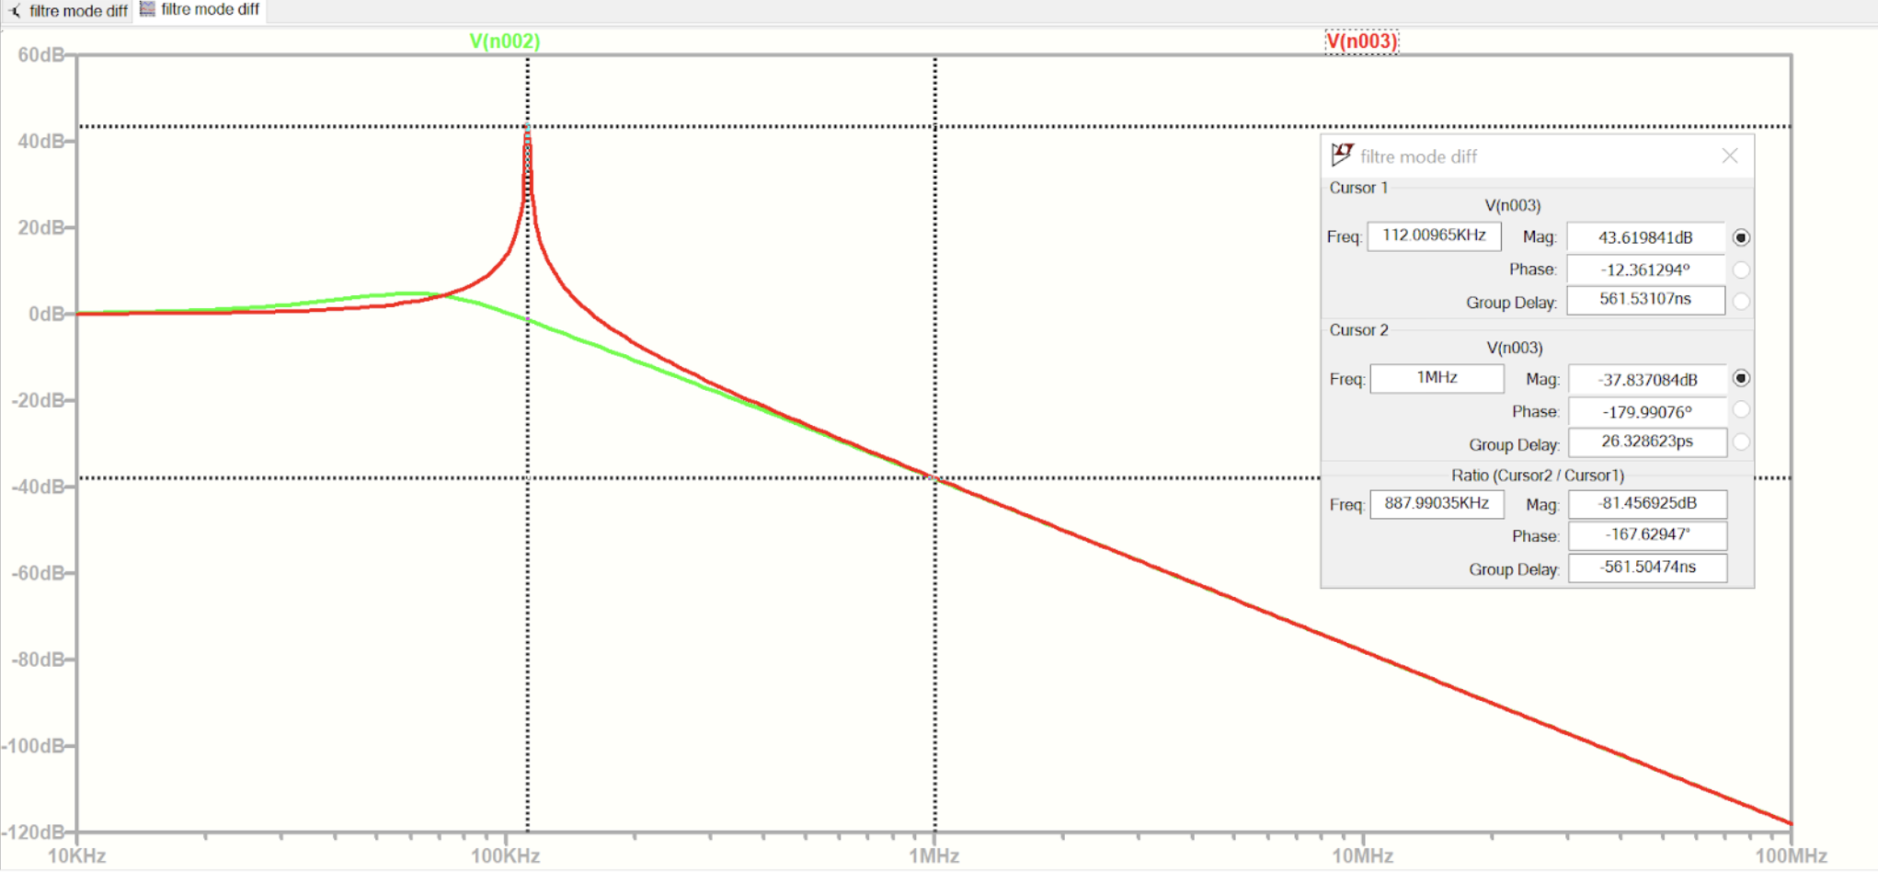This screenshot has height=872, width=1878.
Task: Switch to the schematic filtre mode diff tab
Action: click(77, 11)
